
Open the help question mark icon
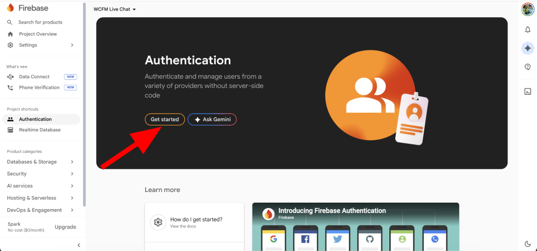(x=527, y=67)
